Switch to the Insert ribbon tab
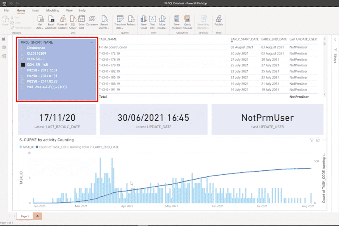This screenshot has height=226, width=339. (35, 10)
